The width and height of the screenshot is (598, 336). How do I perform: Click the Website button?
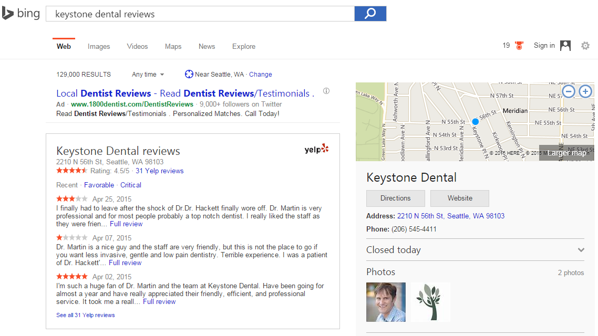tap(460, 198)
